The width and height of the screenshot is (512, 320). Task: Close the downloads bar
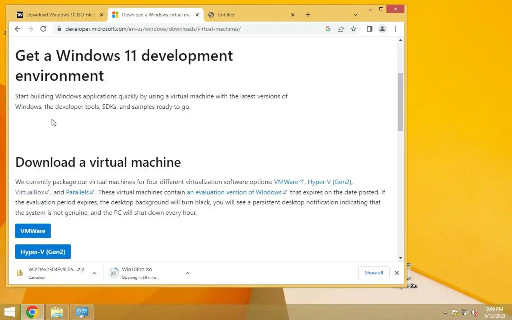click(x=396, y=273)
